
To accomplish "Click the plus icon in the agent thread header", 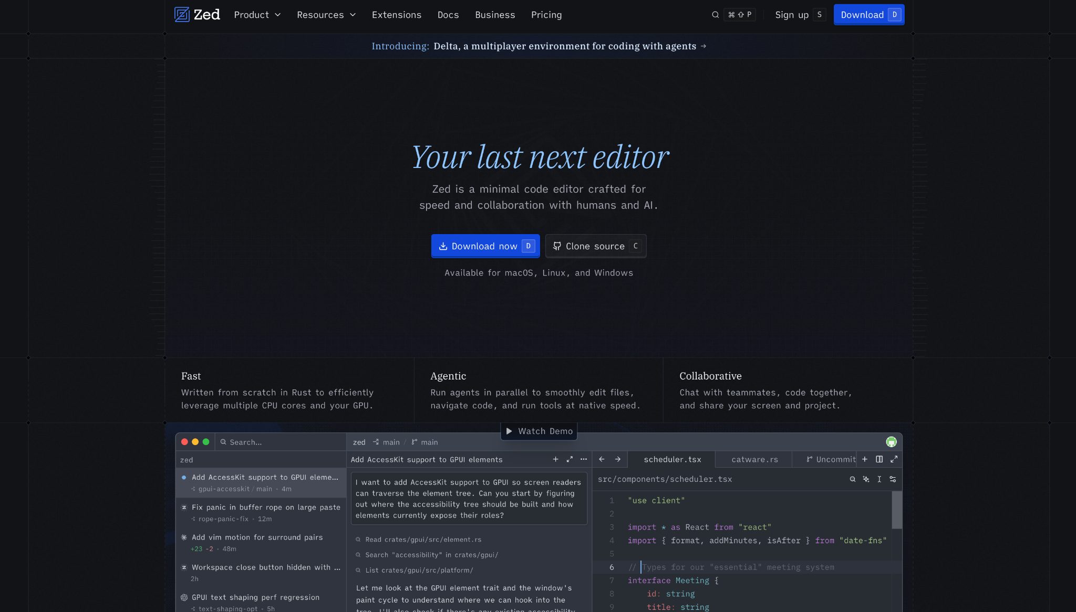I will pyautogui.click(x=555, y=459).
